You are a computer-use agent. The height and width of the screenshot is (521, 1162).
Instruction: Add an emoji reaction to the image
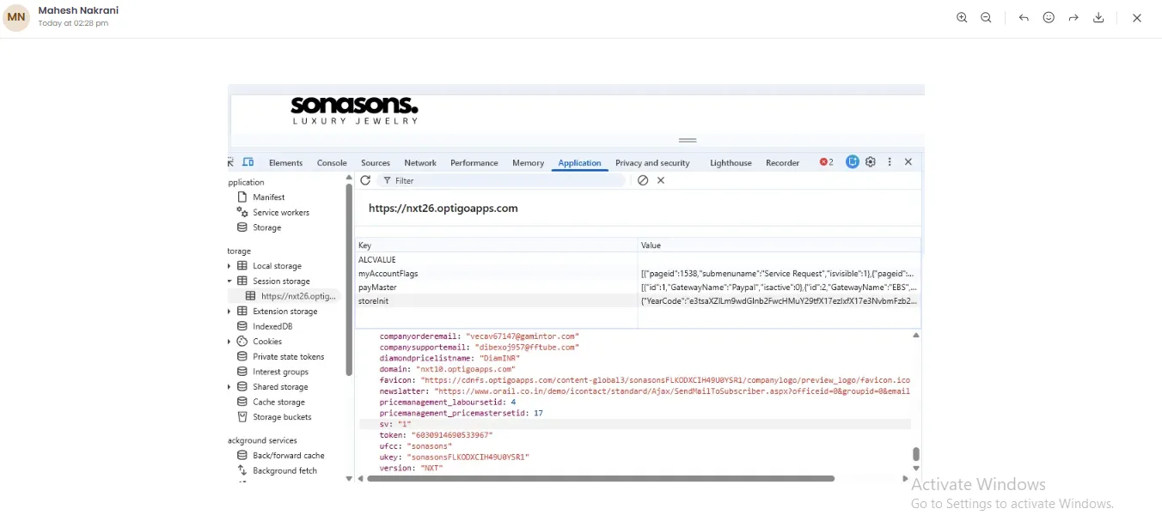point(1049,18)
